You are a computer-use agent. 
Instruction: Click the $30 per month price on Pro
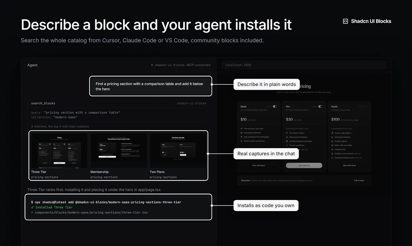tap(294, 119)
